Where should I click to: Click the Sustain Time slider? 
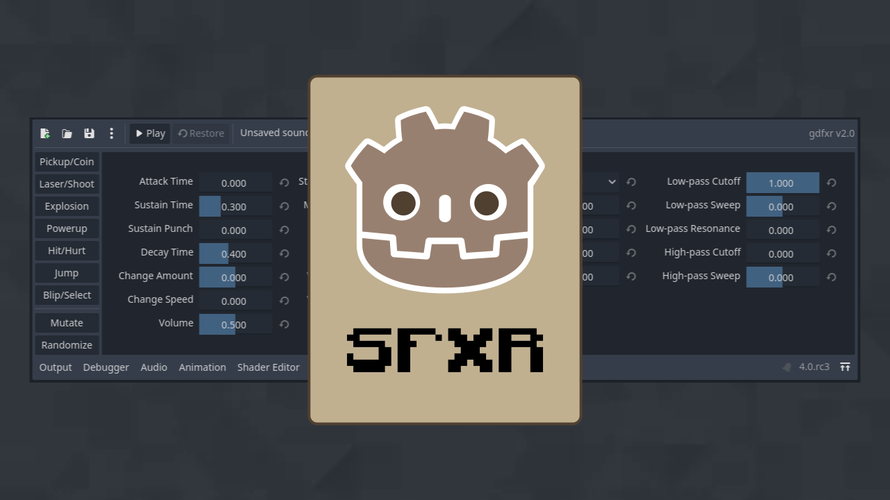pyautogui.click(x=235, y=206)
